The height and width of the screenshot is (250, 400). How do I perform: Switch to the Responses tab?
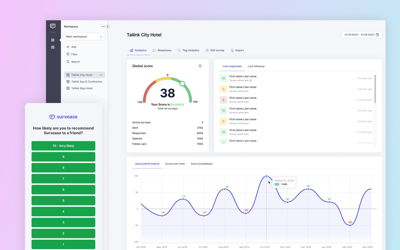(162, 50)
